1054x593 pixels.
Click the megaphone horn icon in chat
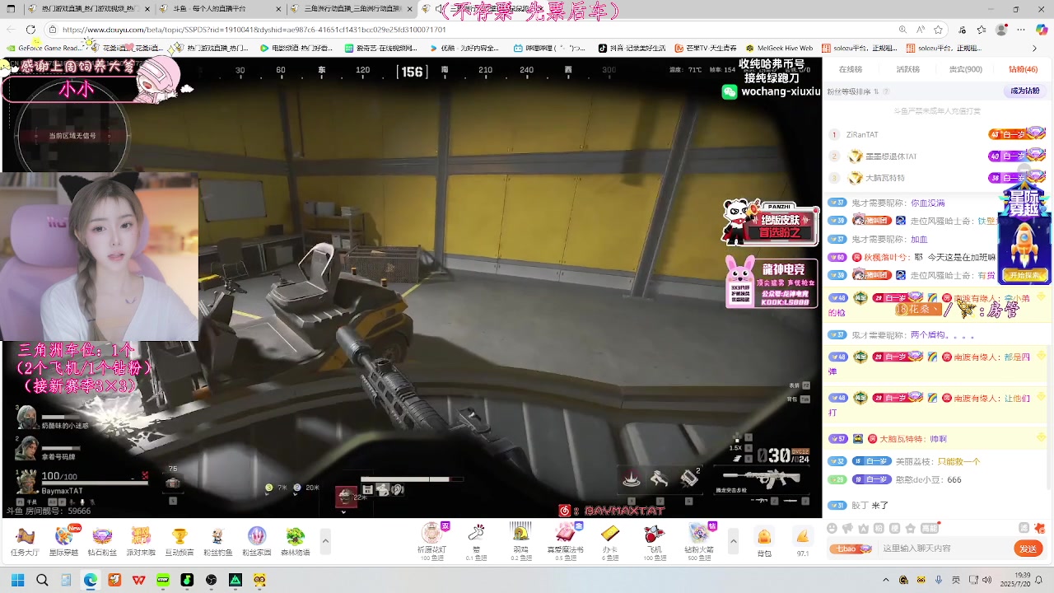(847, 529)
